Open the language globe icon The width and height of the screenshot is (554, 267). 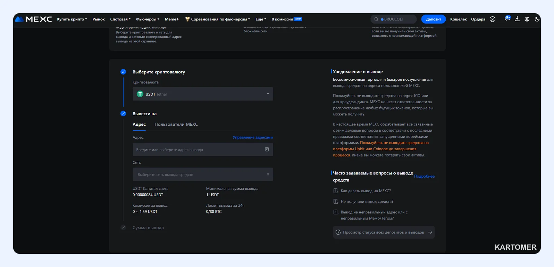[x=527, y=19]
